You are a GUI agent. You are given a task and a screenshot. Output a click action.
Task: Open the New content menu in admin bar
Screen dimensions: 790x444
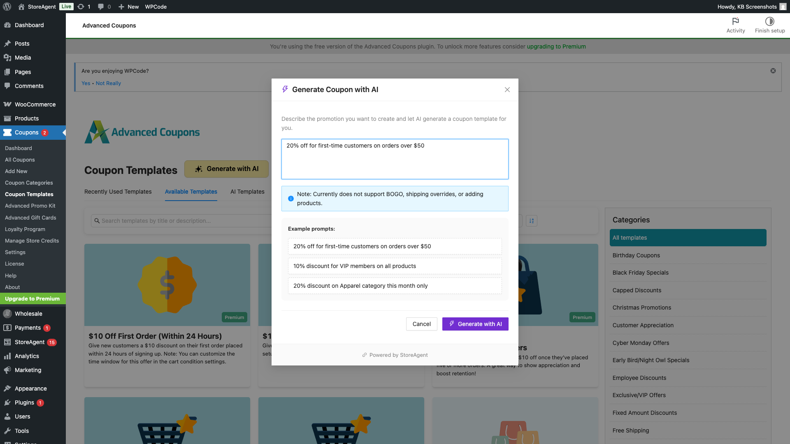pyautogui.click(x=128, y=7)
